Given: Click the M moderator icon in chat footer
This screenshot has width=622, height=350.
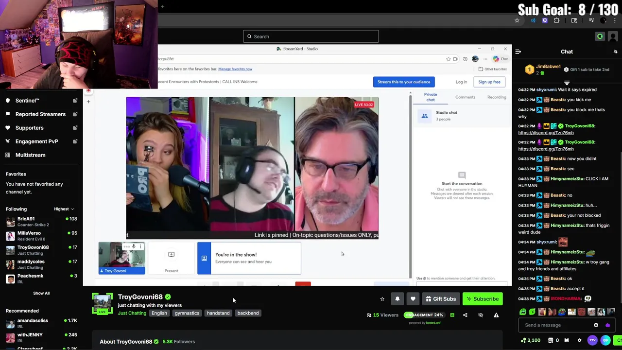Looking at the screenshot, I should (x=566, y=340).
